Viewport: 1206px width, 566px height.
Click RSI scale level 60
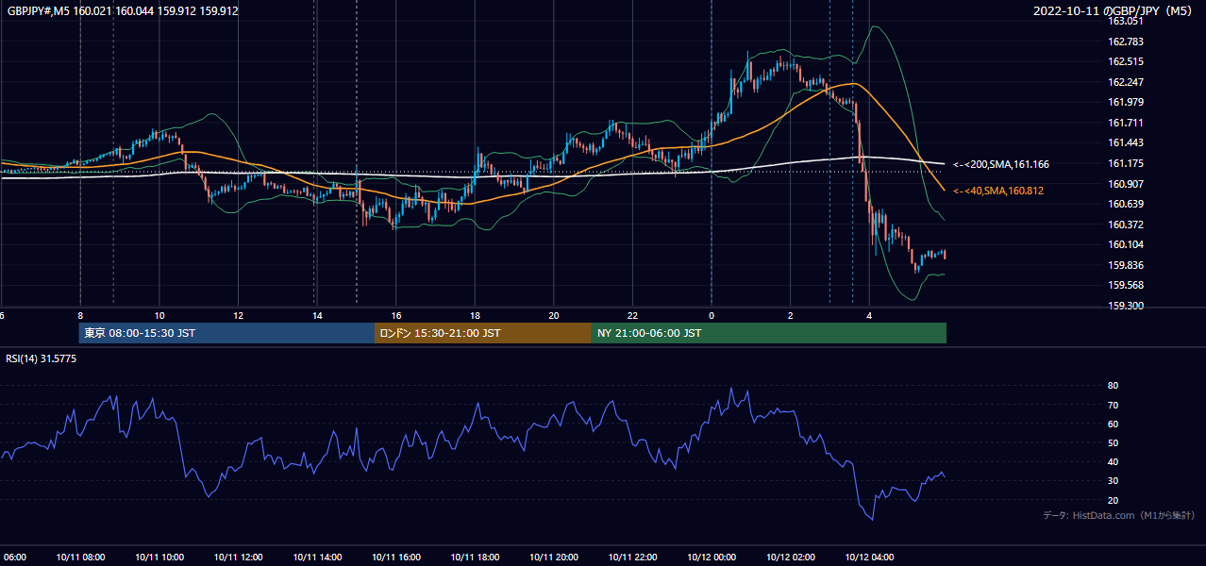[x=1113, y=424]
